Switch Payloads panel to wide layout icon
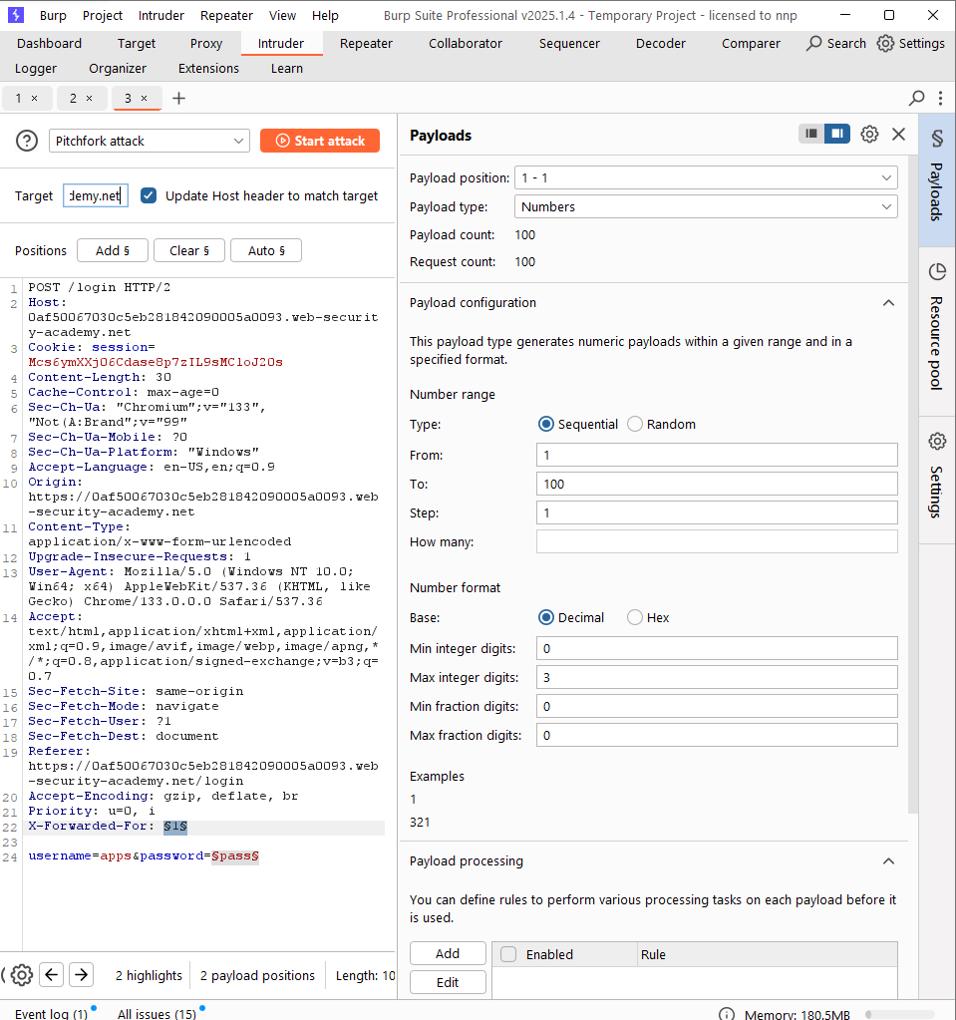 (x=837, y=134)
